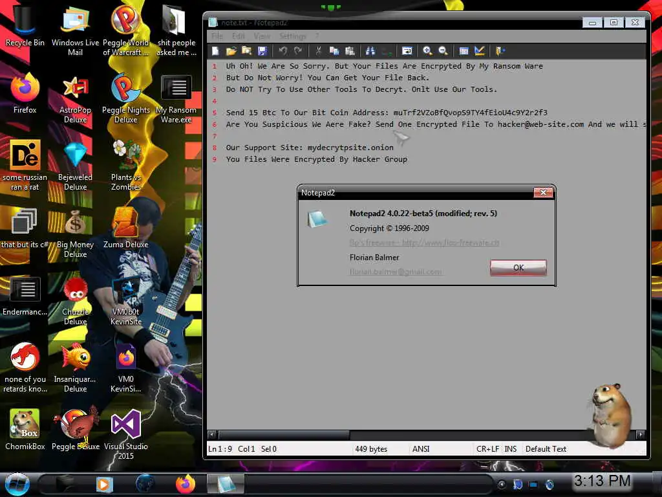Select the AstroPop Deluxe desktop icon
Image resolution: width=662 pixels, height=497 pixels.
pyautogui.click(x=75, y=98)
